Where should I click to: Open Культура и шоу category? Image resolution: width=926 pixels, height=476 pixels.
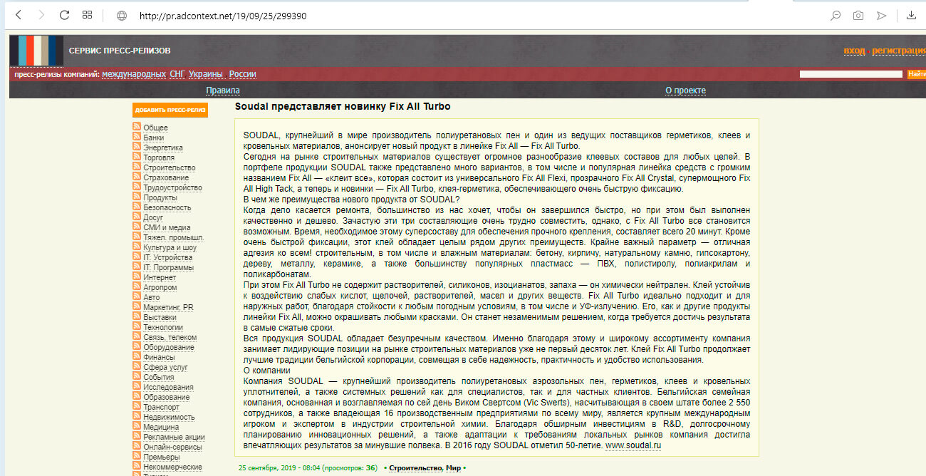click(170, 248)
